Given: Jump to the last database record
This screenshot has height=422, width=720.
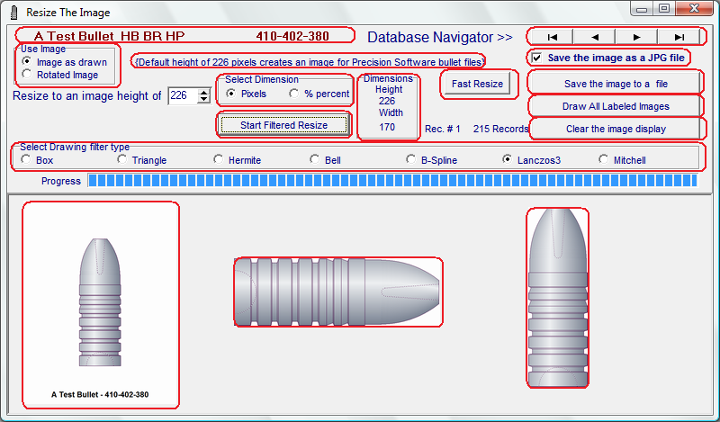Looking at the screenshot, I should tap(679, 37).
